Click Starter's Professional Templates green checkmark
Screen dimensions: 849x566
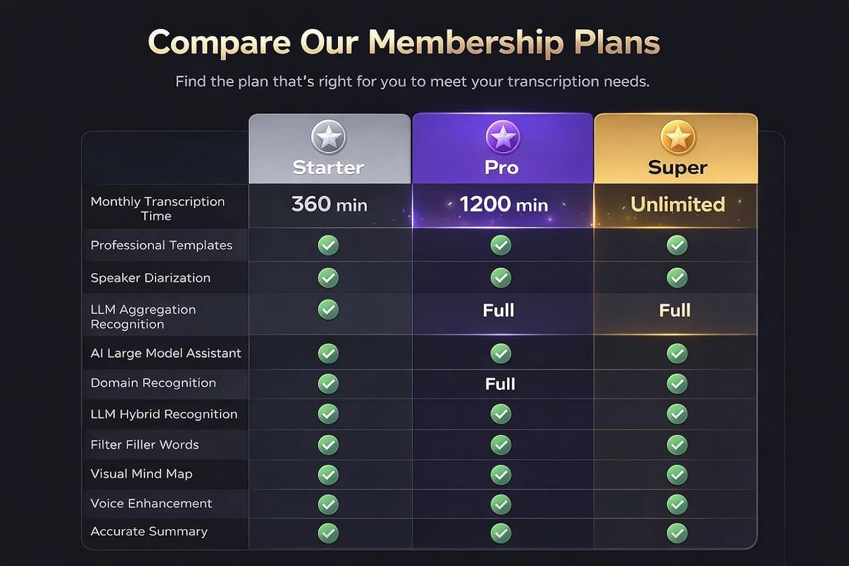pyautogui.click(x=328, y=245)
